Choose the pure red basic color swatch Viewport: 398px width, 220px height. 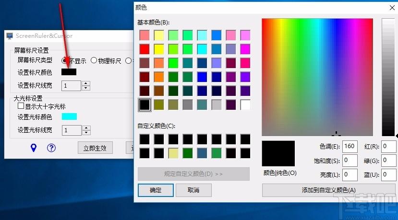click(x=145, y=49)
